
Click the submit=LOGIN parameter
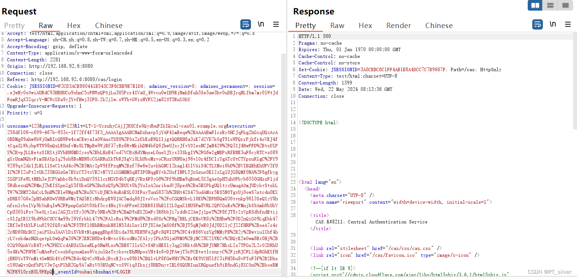click(x=114, y=272)
